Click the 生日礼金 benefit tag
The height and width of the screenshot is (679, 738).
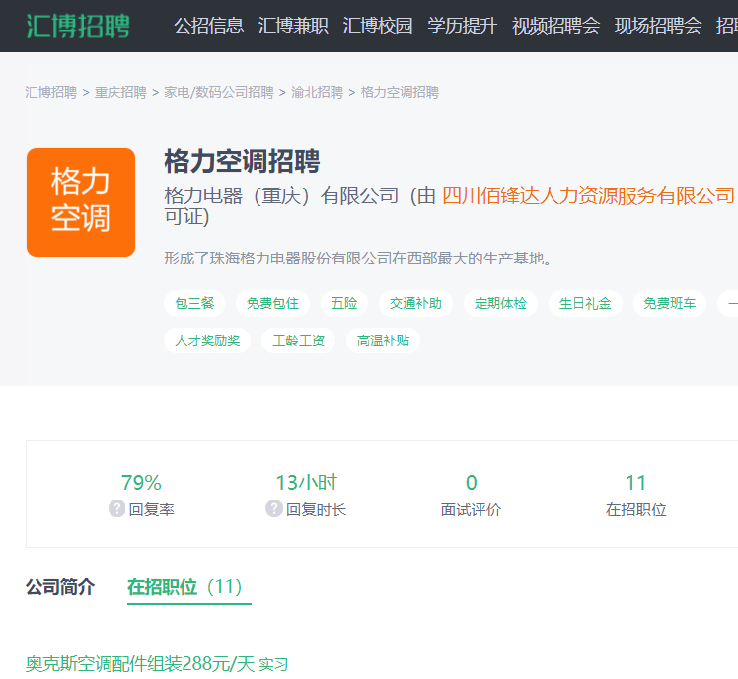[585, 303]
